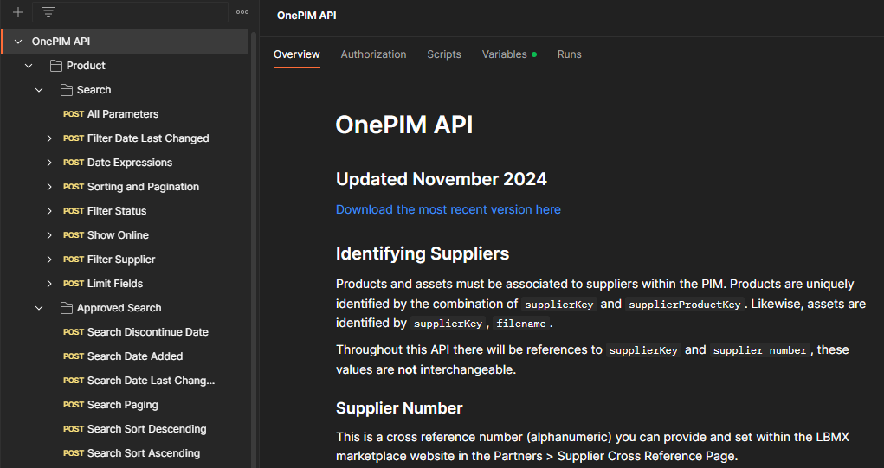This screenshot has width=884, height=468.
Task: Click the supplier number code text
Action: pyautogui.click(x=760, y=350)
